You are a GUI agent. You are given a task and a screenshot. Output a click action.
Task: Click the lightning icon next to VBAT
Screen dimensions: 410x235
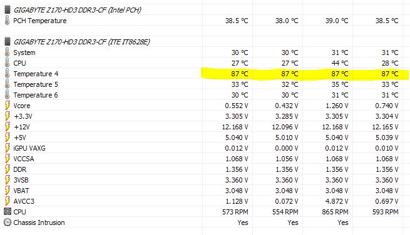pyautogui.click(x=8, y=191)
